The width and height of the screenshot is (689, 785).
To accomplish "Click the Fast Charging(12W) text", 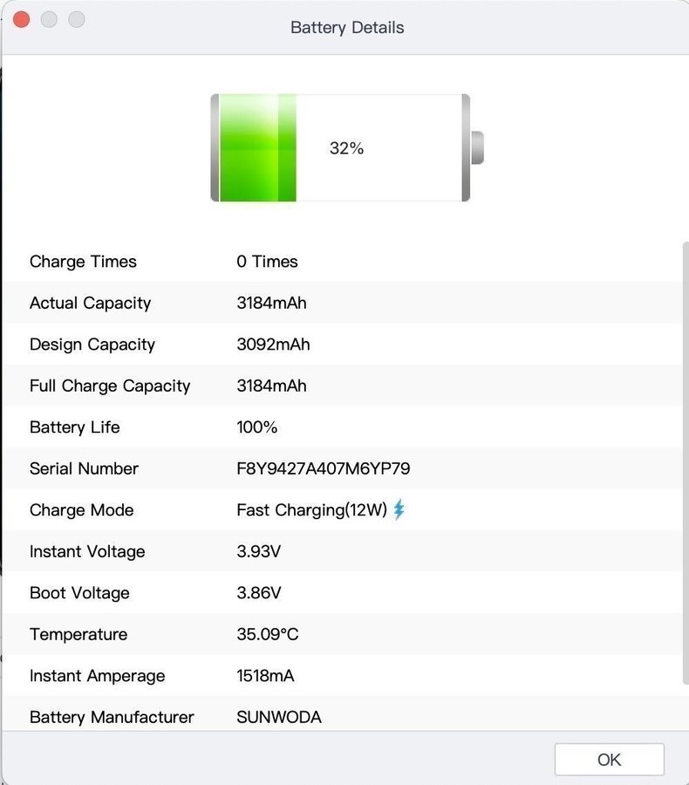I will [x=311, y=510].
